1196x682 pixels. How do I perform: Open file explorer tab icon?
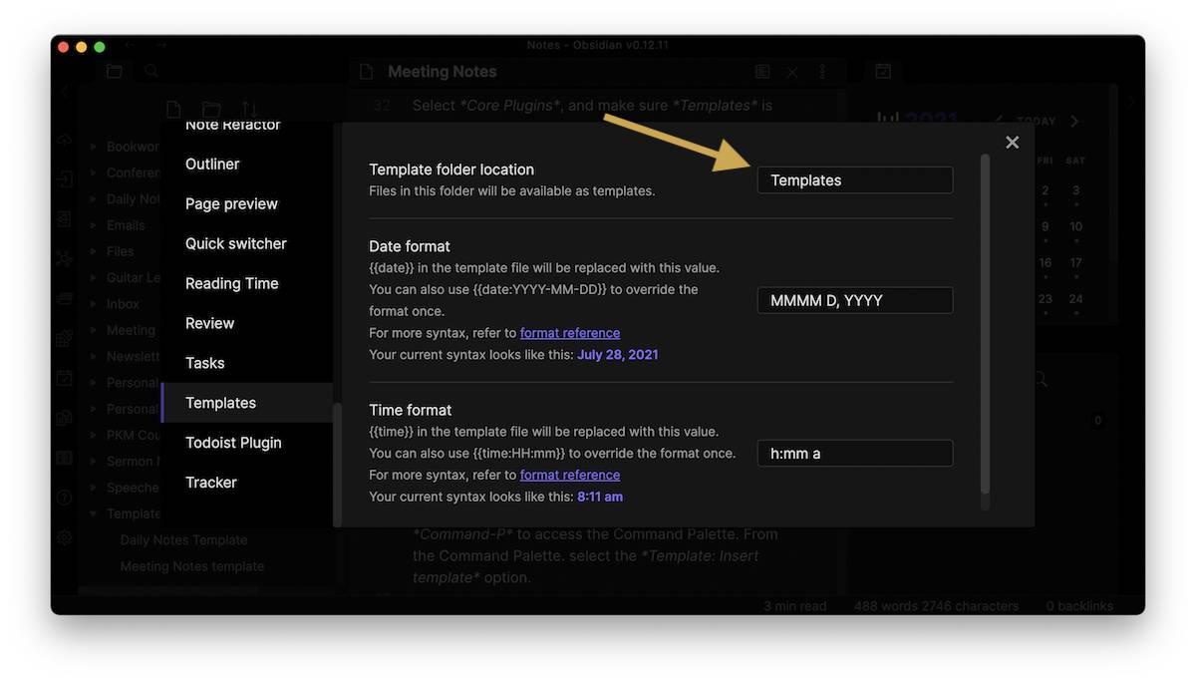point(115,72)
